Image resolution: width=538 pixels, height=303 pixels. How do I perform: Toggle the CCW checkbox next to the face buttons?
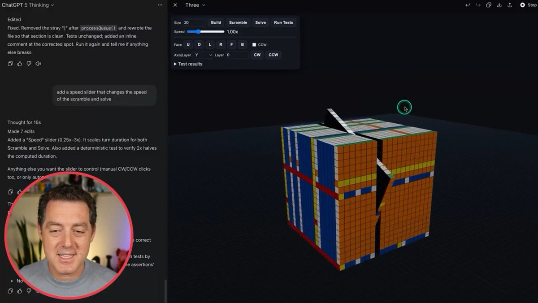pyautogui.click(x=254, y=45)
